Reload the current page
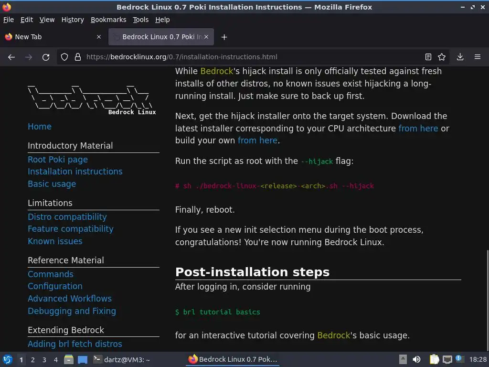The height and width of the screenshot is (367, 489). (x=46, y=57)
